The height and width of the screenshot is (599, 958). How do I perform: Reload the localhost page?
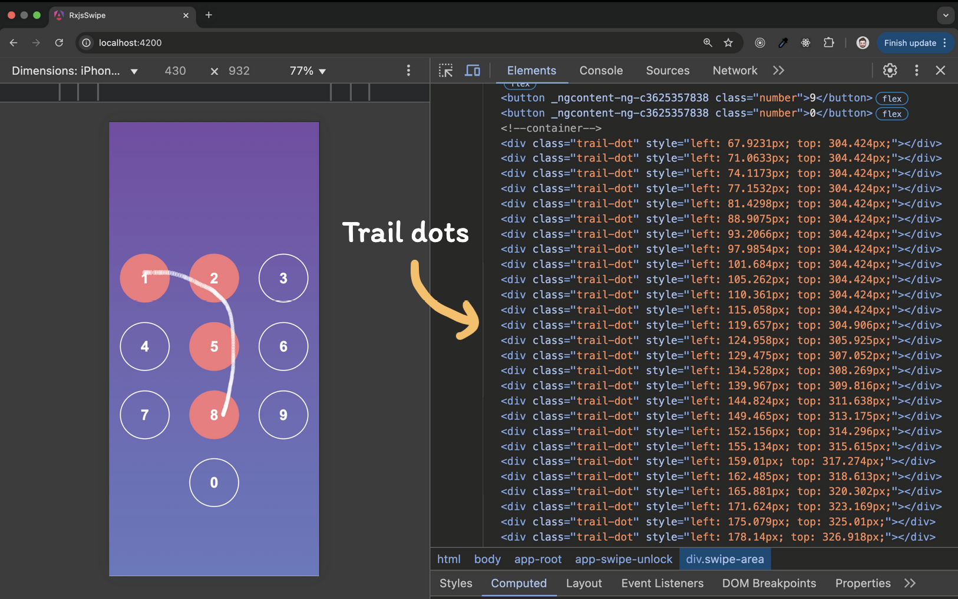coord(59,42)
